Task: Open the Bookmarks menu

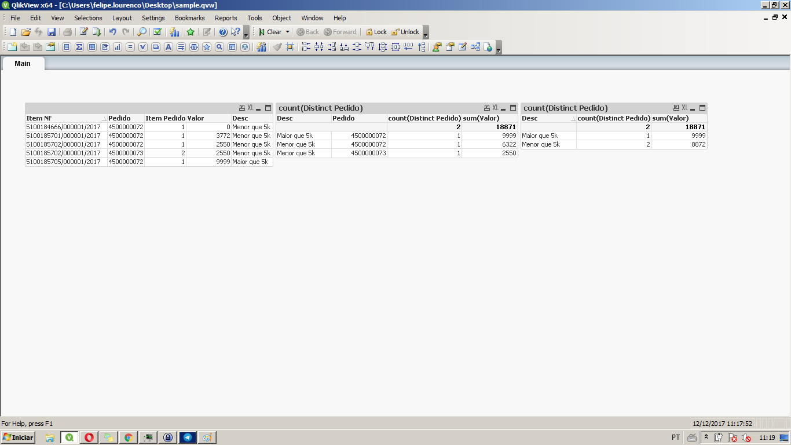Action: pos(190,18)
